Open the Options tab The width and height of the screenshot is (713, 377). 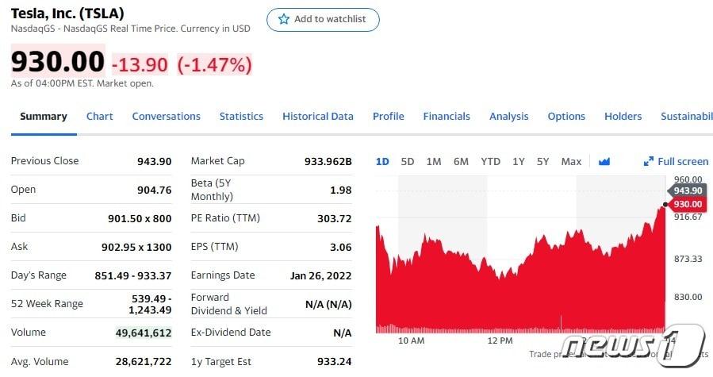566,116
